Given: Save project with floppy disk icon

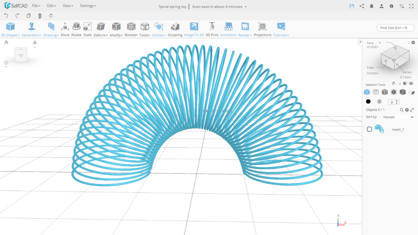Looking at the screenshot, I should (352, 6).
